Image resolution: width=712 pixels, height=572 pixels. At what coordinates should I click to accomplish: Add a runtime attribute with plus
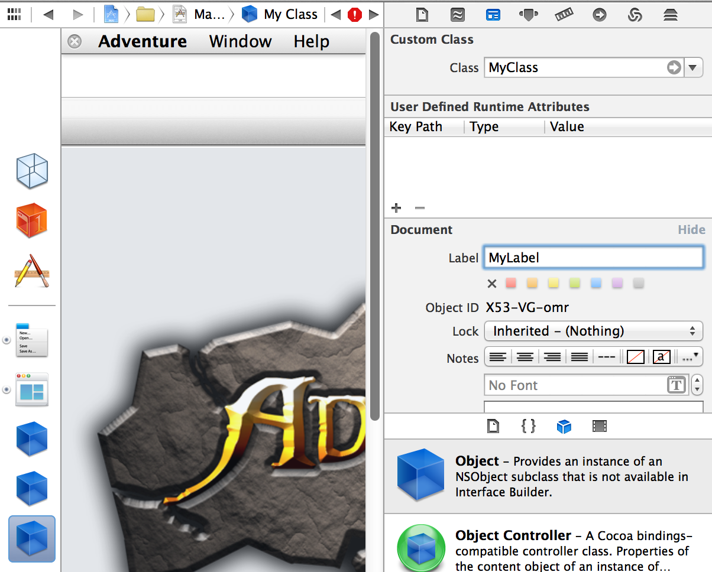click(x=396, y=208)
